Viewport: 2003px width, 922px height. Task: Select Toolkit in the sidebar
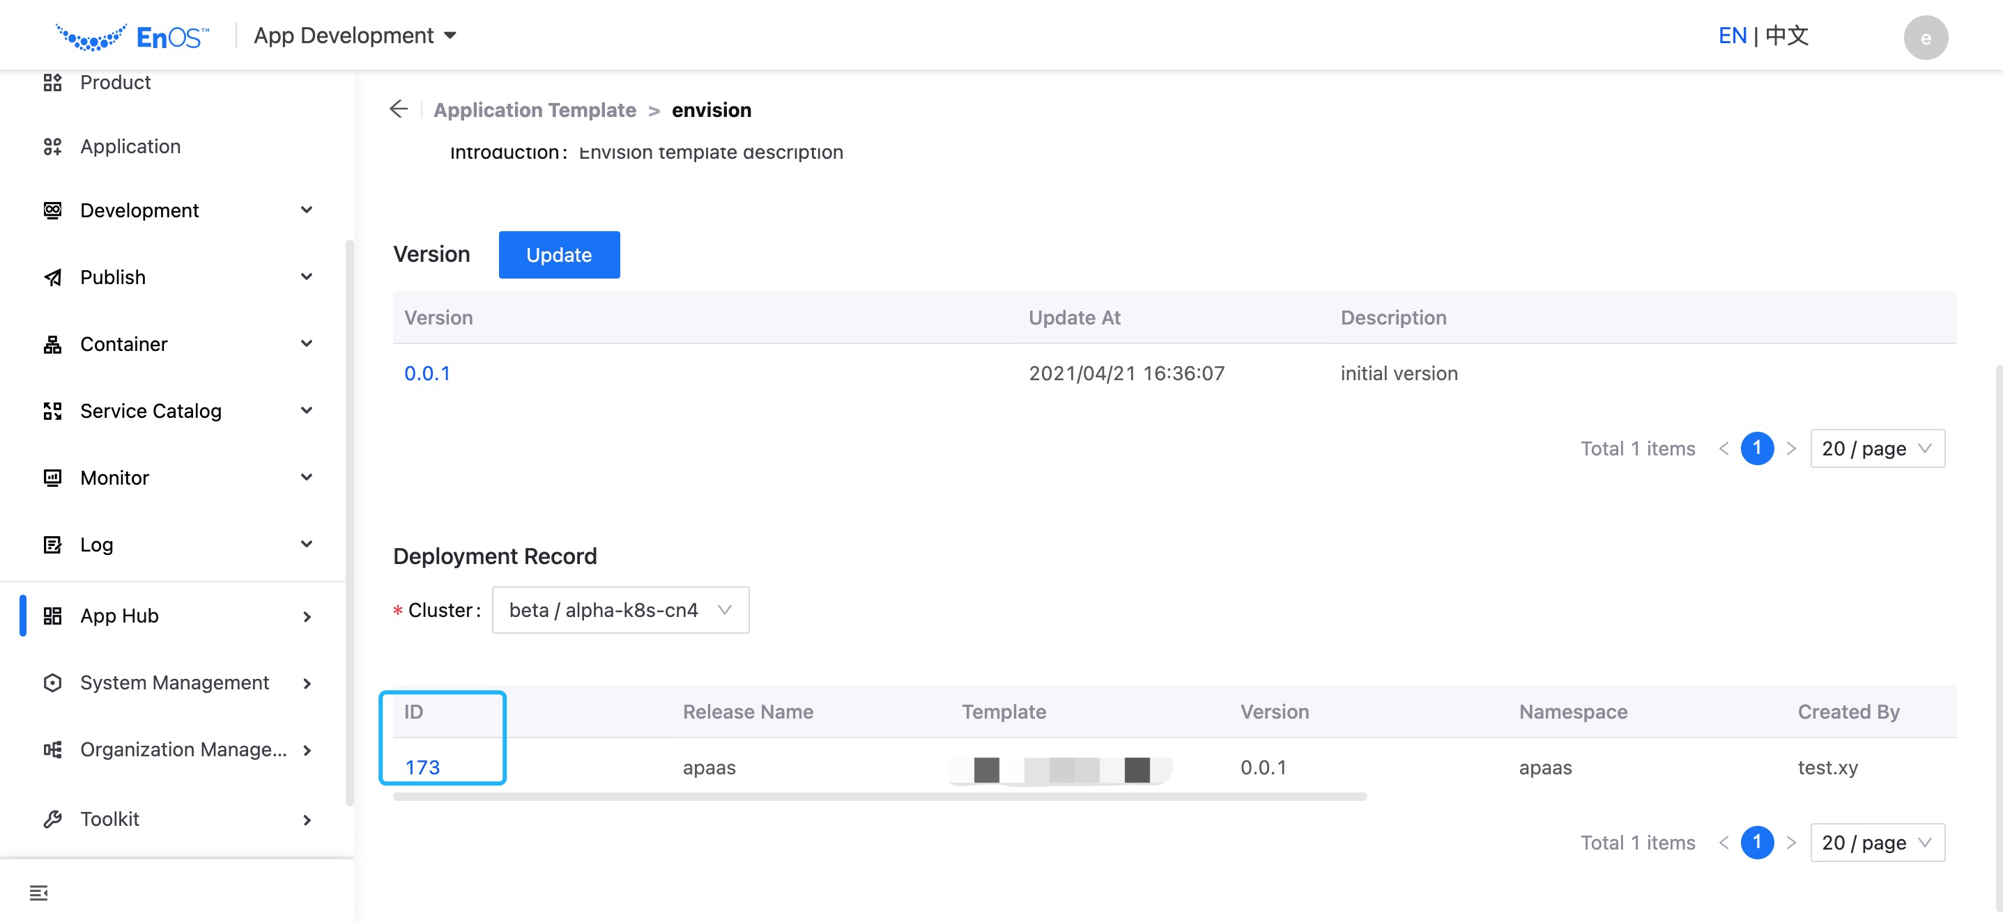coord(109,820)
